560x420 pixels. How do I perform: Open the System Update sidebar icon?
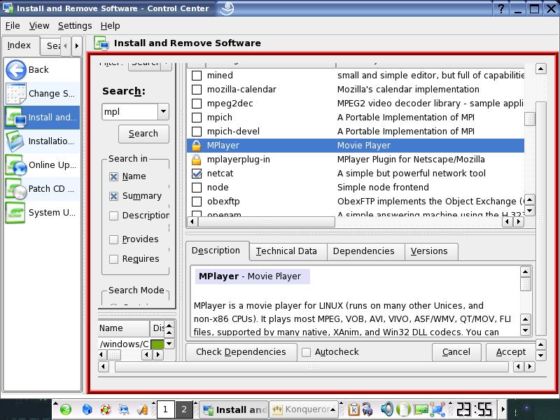16,212
